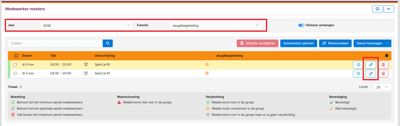Open clock history in the white row
Viewport: 400px width, 126px height.
[x=358, y=74]
